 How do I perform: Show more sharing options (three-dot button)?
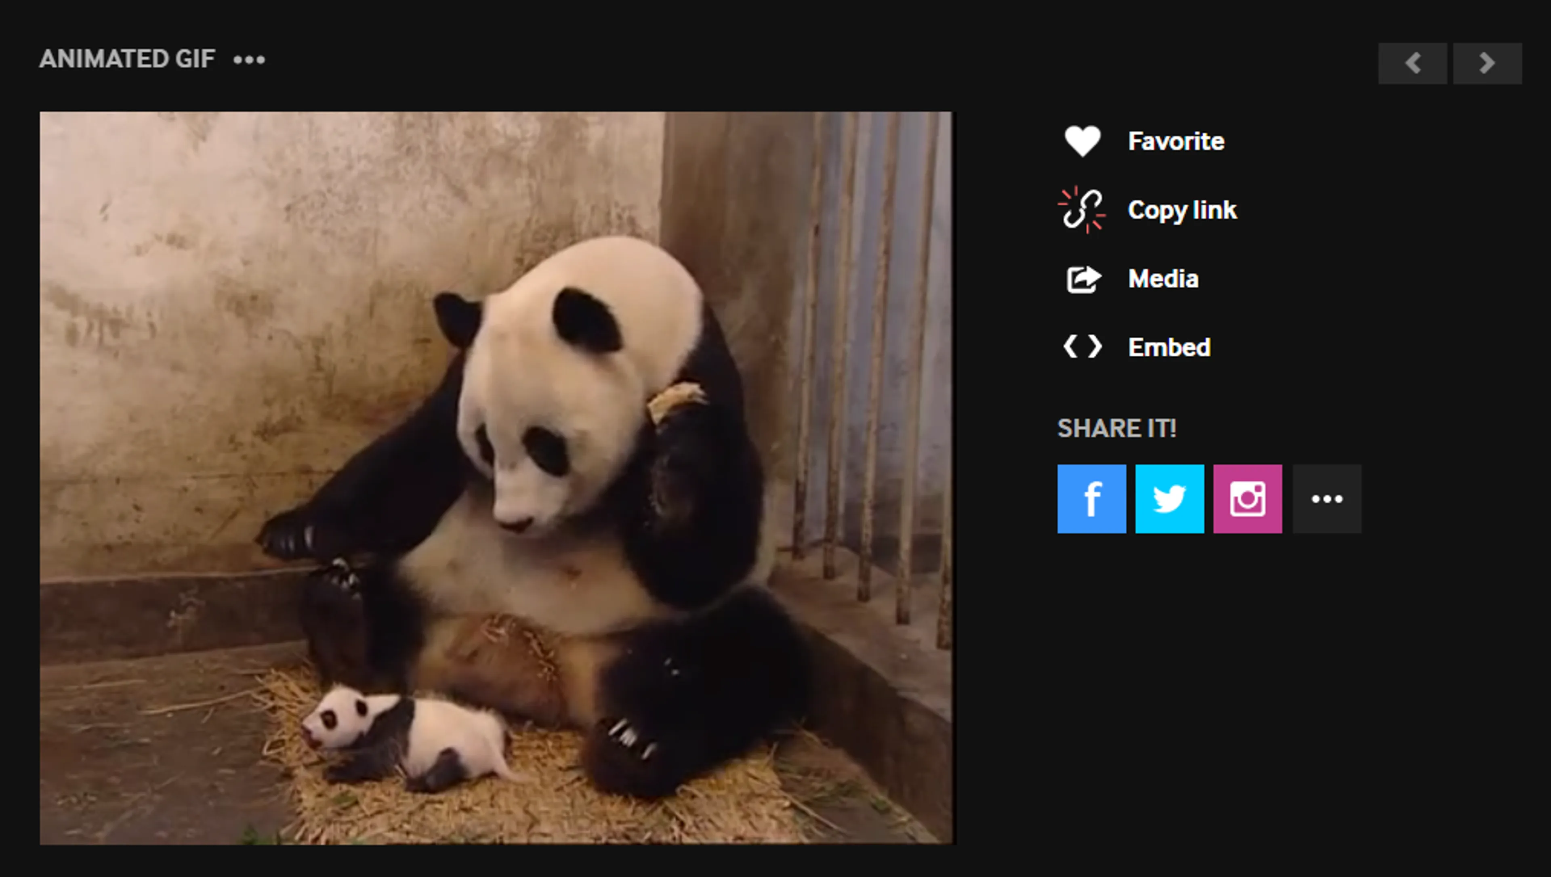click(1326, 499)
